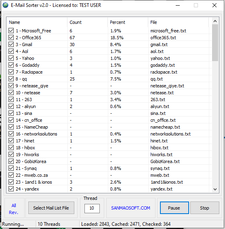This screenshot has height=229, width=225.
Task: Uncheck the Rackspace checkbox
Action: (11, 72)
